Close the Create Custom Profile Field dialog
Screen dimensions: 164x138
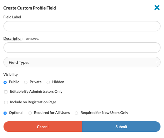[157, 8]
